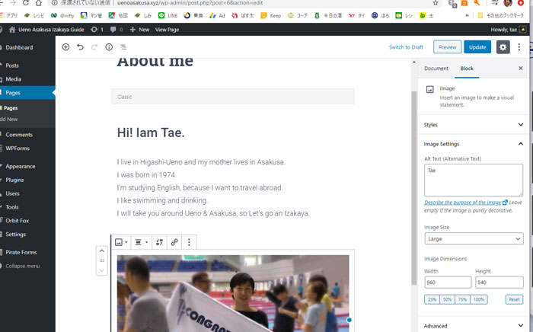Open the content structure info icon
This screenshot has width=533, height=332.
pos(109,47)
